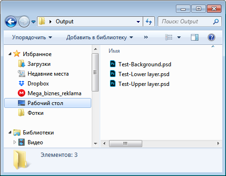Open the Dropbox favorite link
Screen dimensions: 226x176
pyautogui.click(x=38, y=84)
